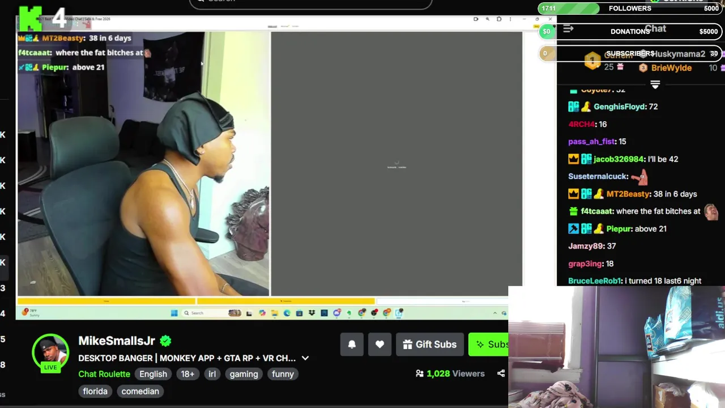Click BrieWylde in gift leaderboard

[x=671, y=68]
